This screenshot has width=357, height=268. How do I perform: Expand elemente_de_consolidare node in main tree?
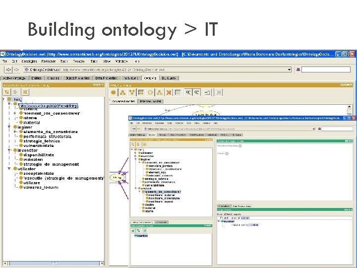coord(15,132)
